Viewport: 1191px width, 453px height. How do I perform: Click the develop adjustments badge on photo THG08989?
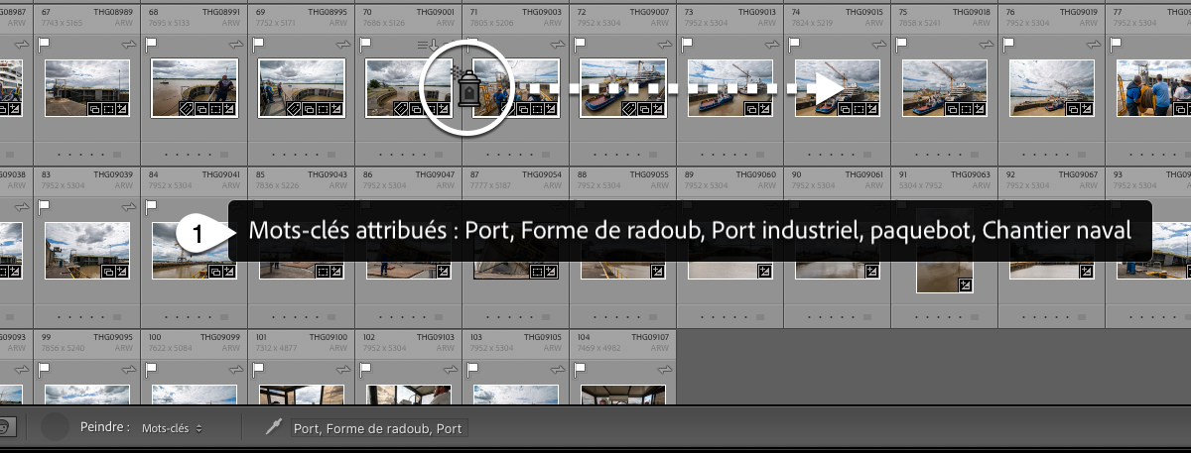[x=121, y=108]
